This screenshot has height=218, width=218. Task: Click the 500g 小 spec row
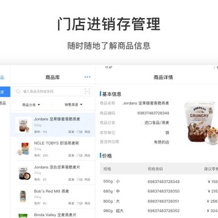[159, 182]
